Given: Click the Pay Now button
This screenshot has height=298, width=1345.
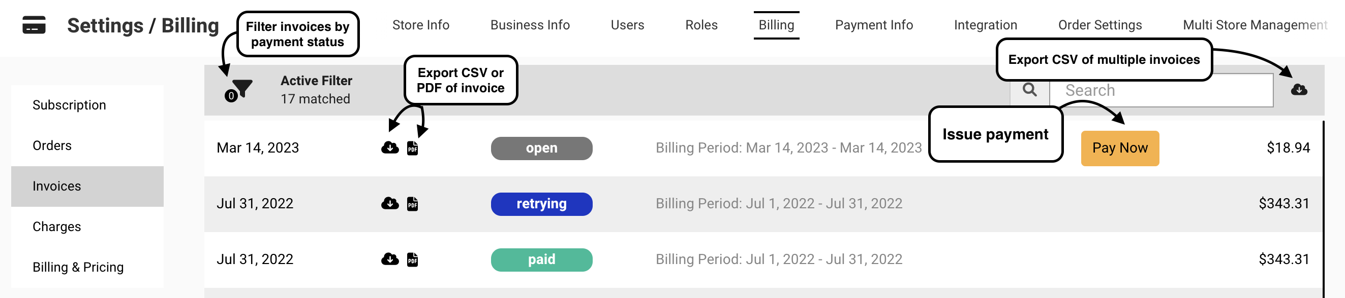Looking at the screenshot, I should click(1120, 148).
